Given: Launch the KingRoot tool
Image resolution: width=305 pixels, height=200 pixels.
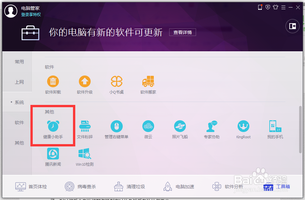Looking at the screenshot, I should [x=243, y=129].
